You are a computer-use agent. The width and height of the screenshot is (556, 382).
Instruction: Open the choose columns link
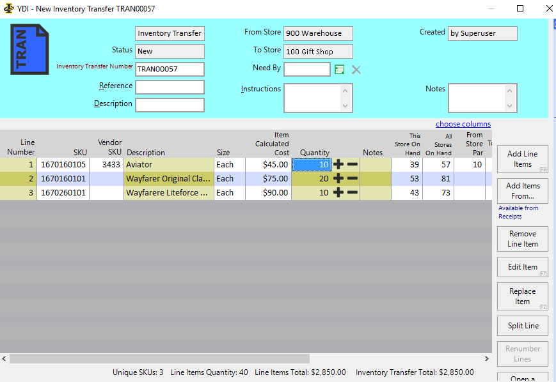[463, 124]
